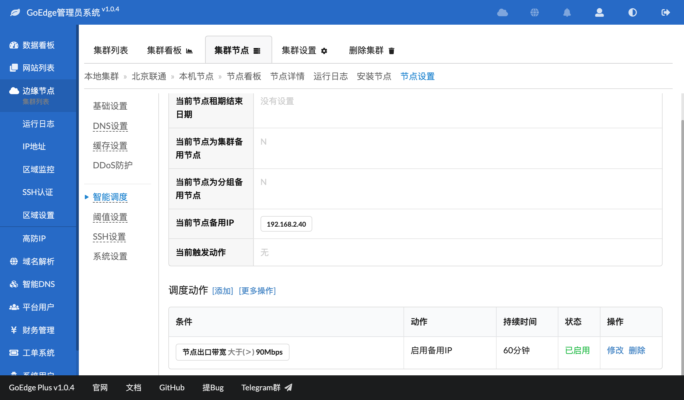Click the users icon beside 平台用户
The width and height of the screenshot is (684, 400).
(x=14, y=307)
